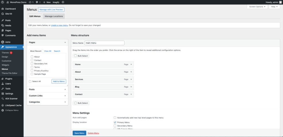Click the plus New icon in admin bar
The width and height of the screenshot is (283, 137).
coord(44,2)
